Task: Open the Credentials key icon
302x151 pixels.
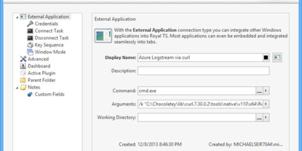Action: coord(30,24)
